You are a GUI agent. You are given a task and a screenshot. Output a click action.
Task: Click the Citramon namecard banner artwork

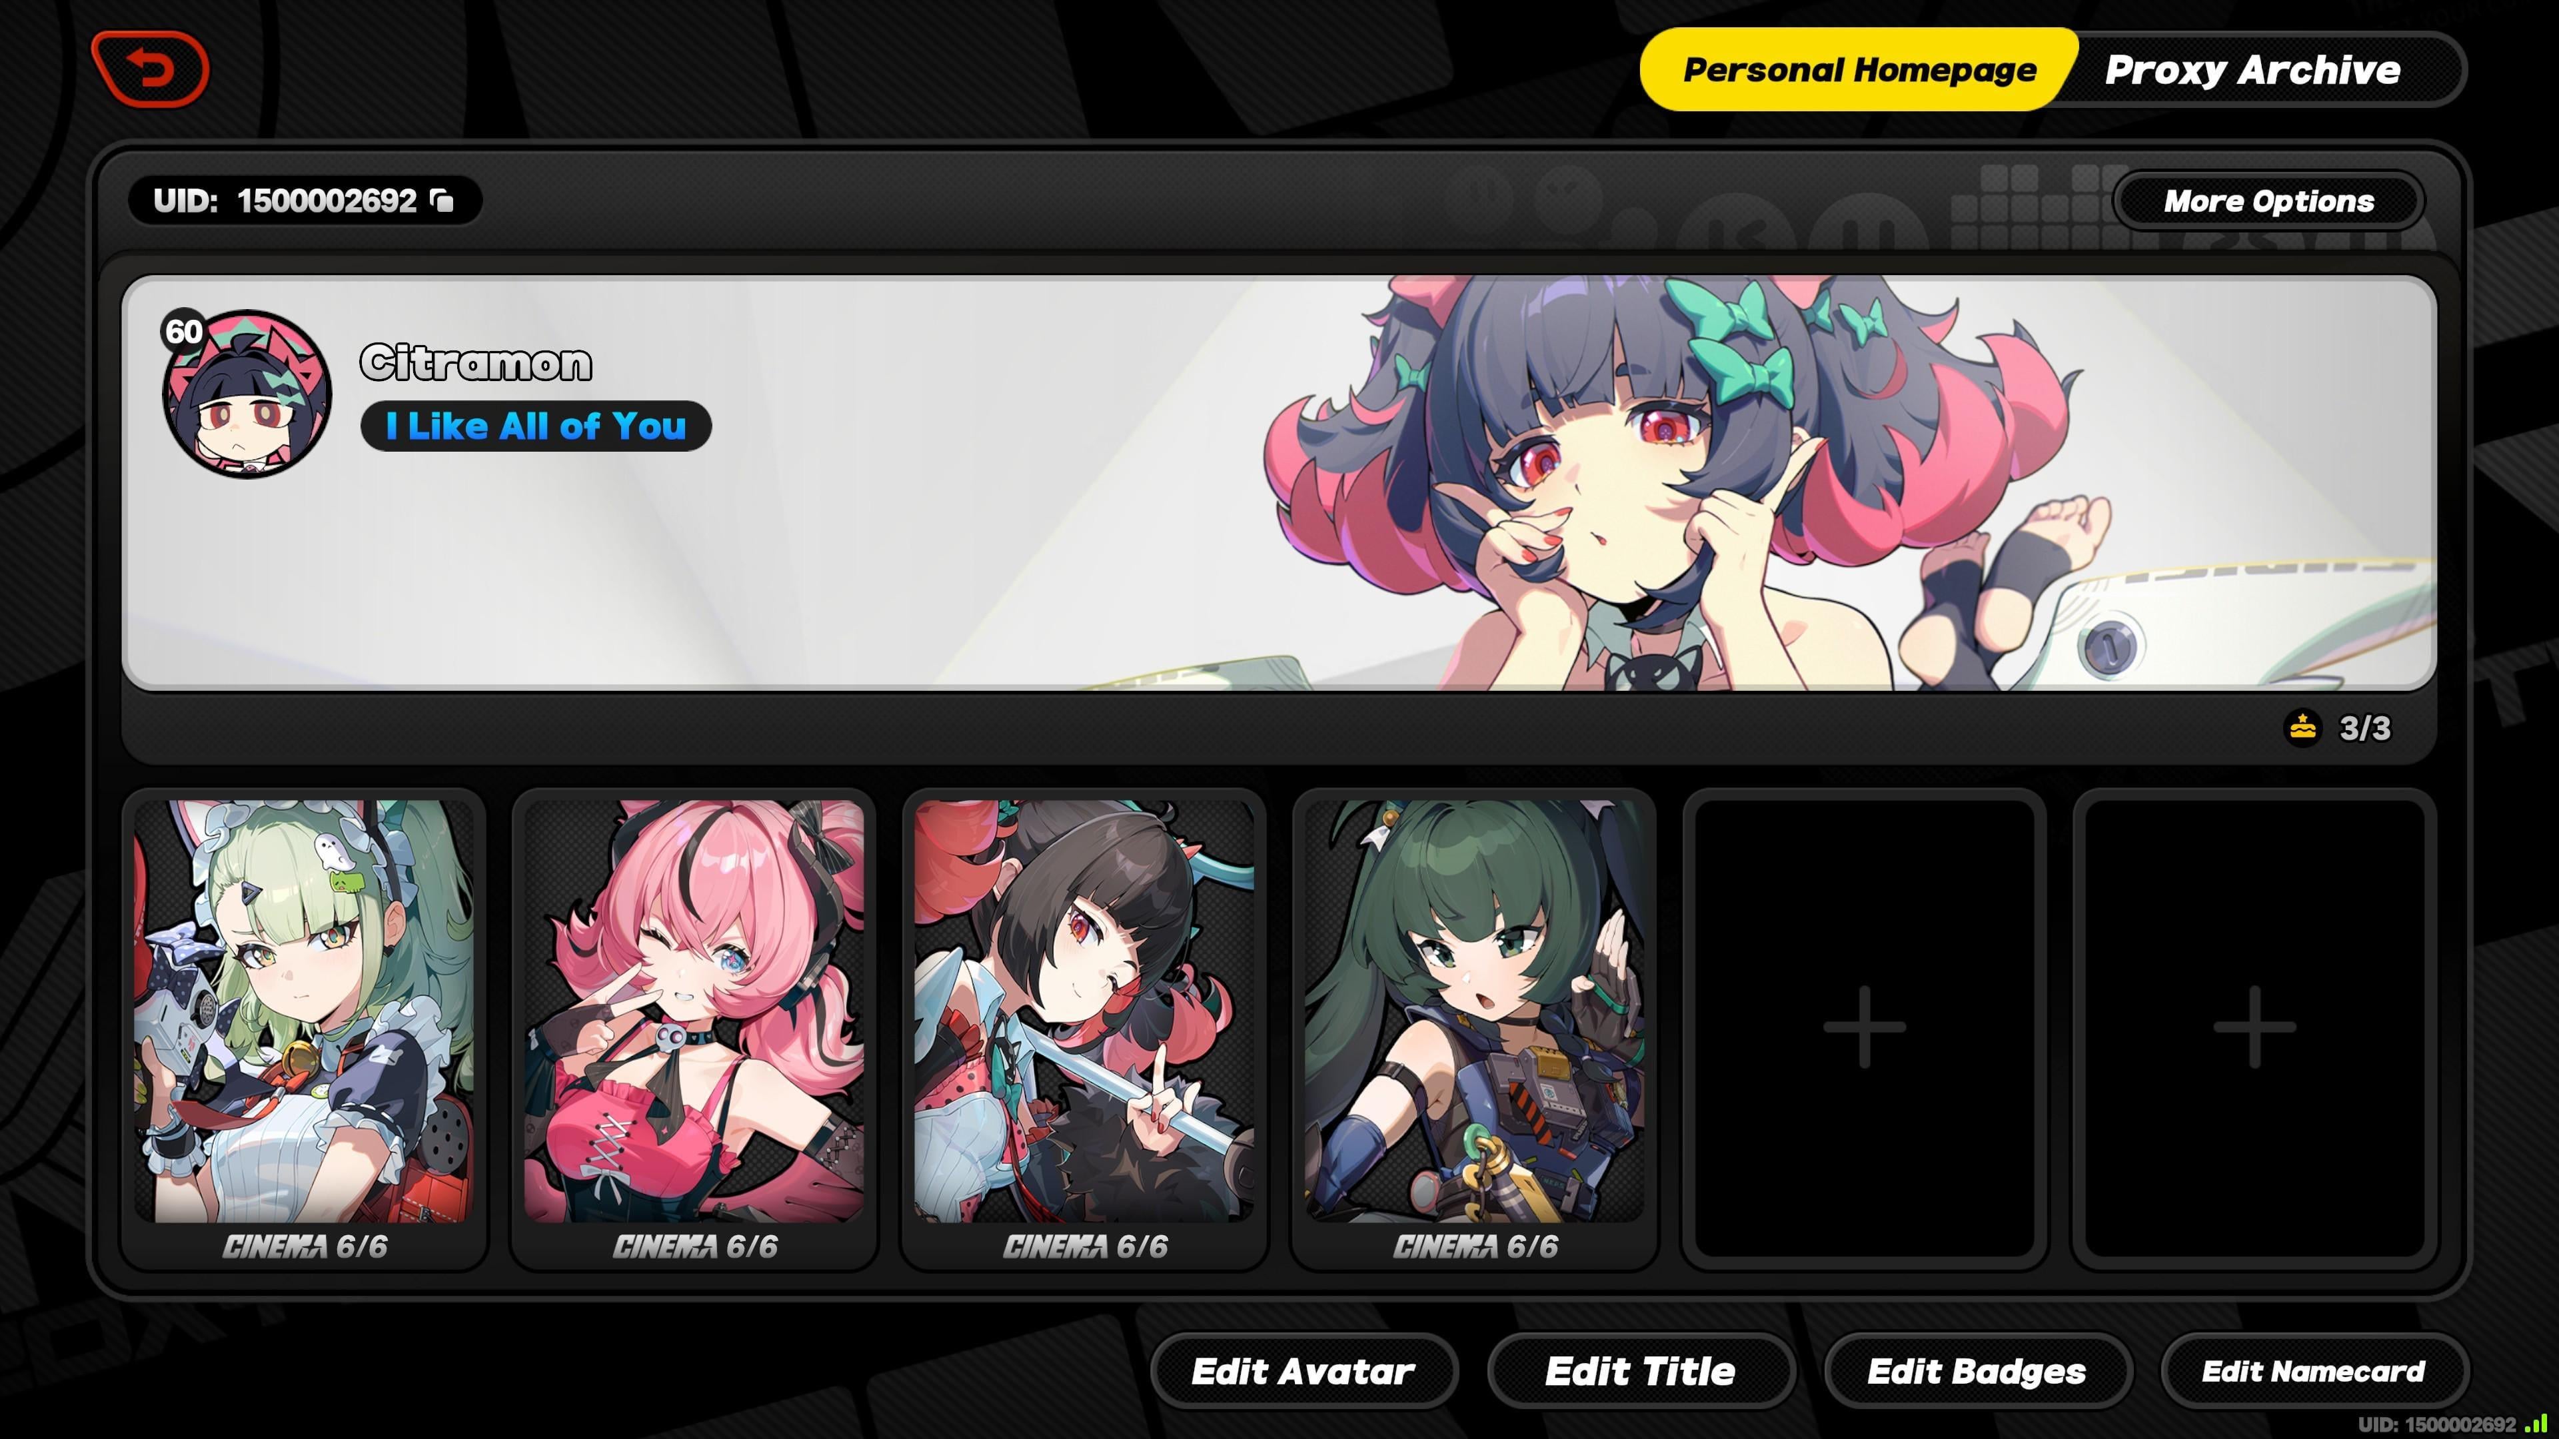pyautogui.click(x=1279, y=482)
